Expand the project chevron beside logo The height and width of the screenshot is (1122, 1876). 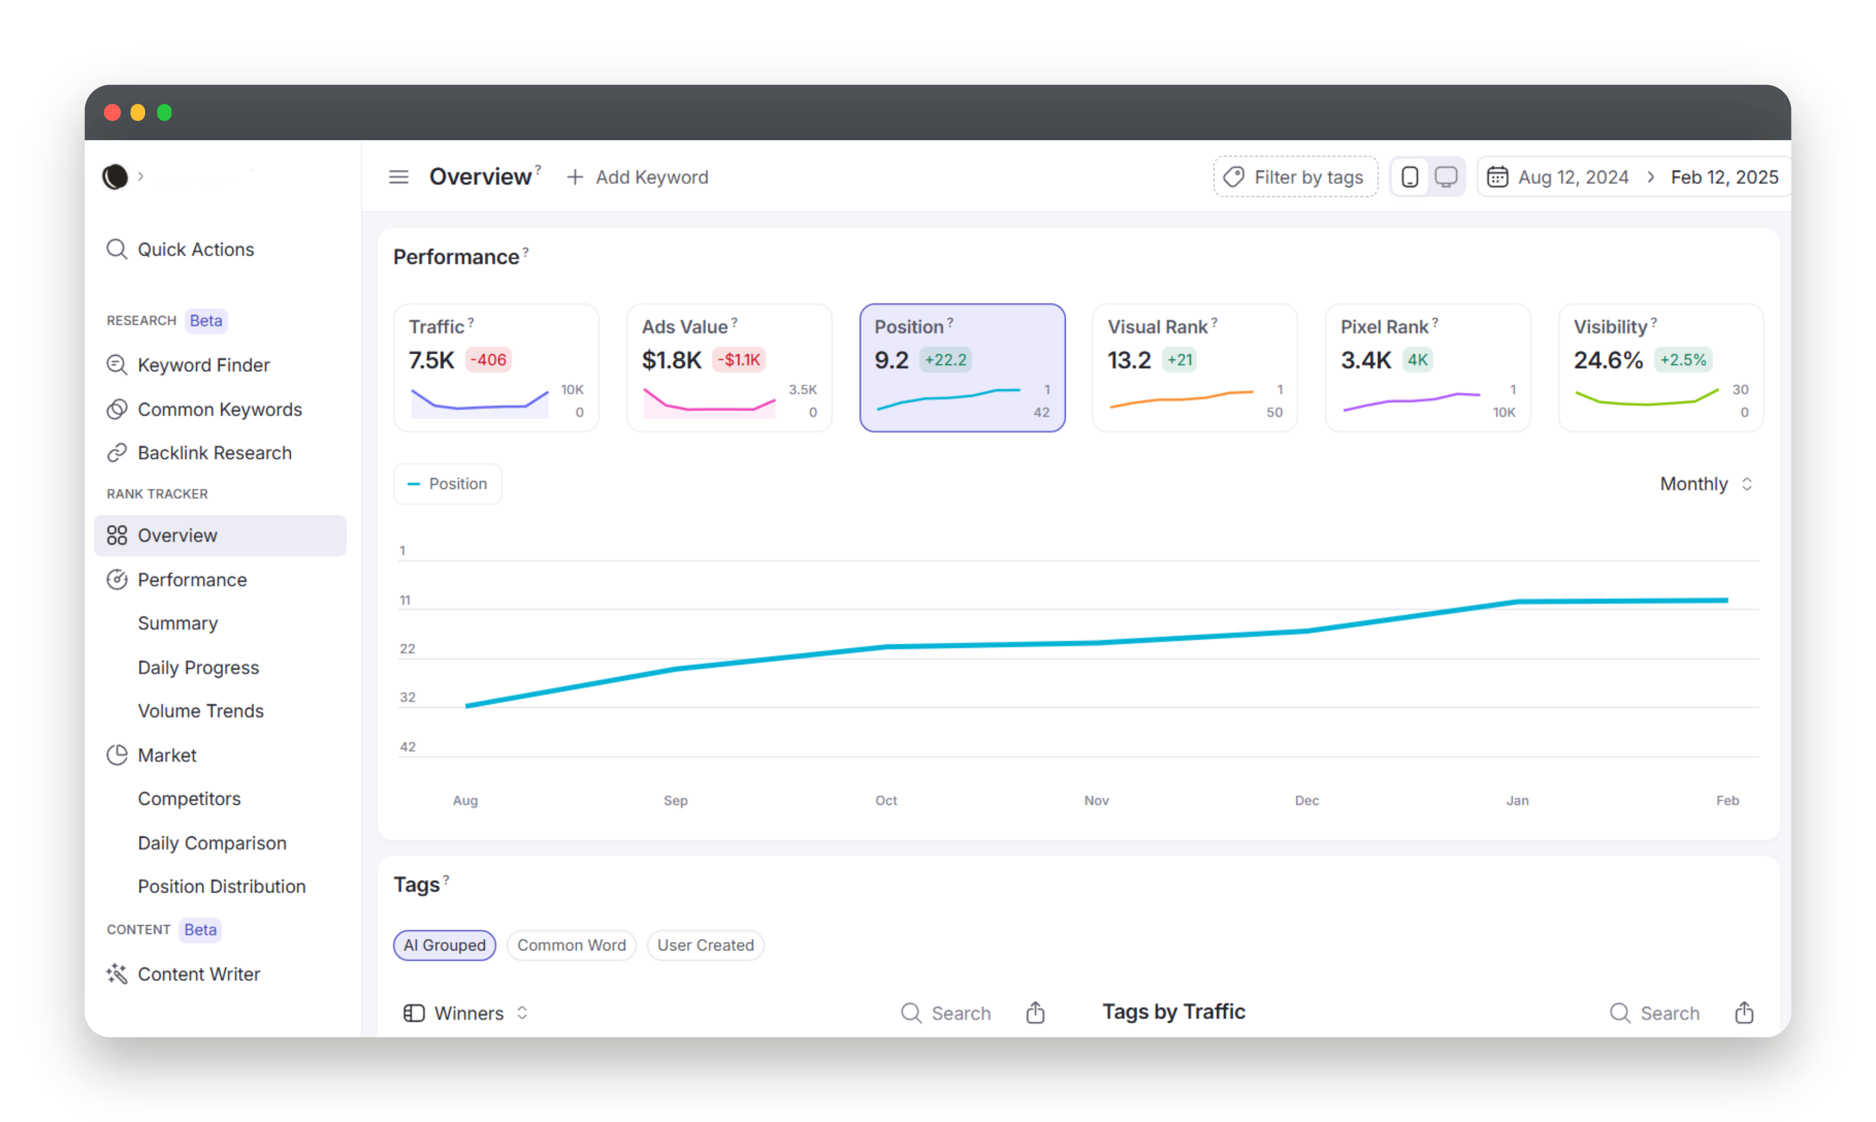141,177
